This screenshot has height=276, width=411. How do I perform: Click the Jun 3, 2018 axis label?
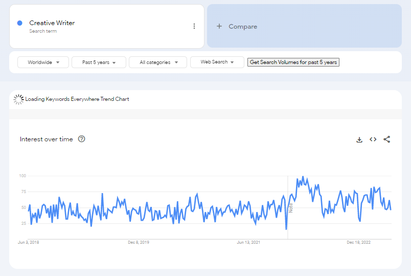pos(28,242)
